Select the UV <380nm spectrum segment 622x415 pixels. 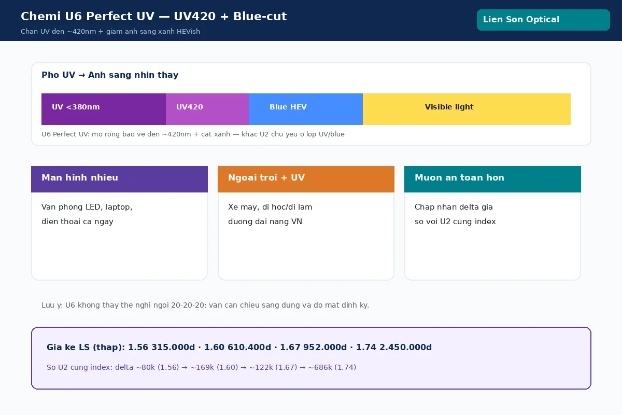[x=104, y=109]
